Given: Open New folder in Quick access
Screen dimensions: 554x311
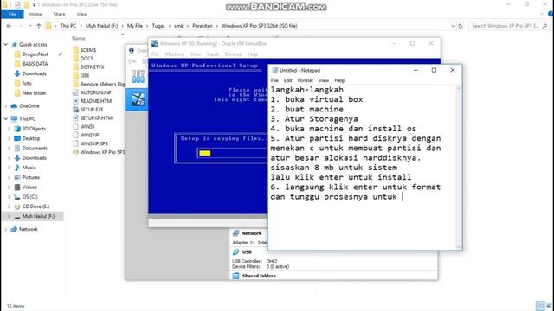Looking at the screenshot, I should (34, 93).
